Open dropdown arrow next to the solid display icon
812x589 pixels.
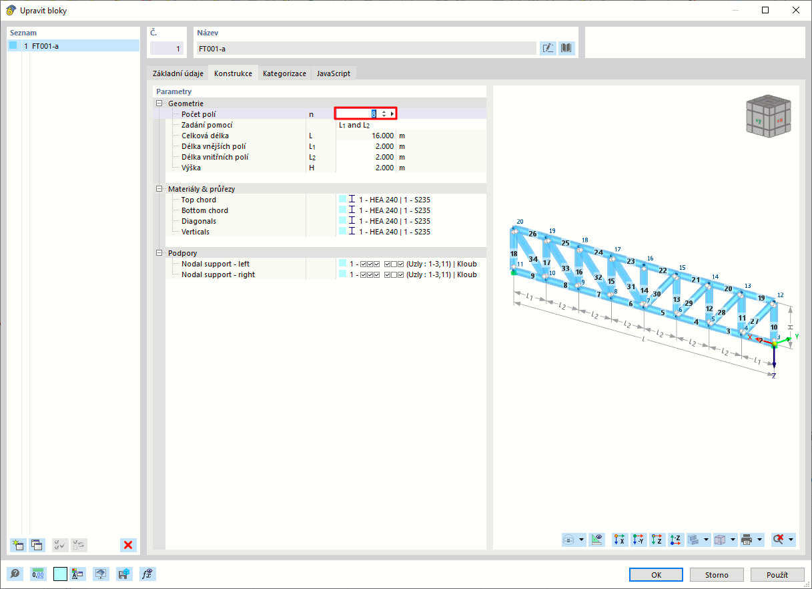(706, 539)
